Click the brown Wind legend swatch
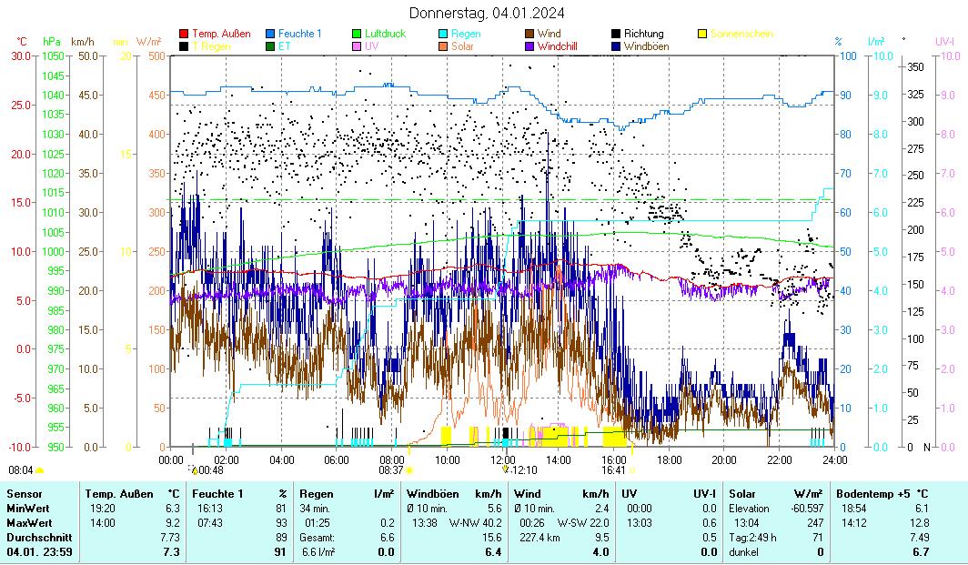968x565 pixels. pyautogui.click(x=529, y=35)
